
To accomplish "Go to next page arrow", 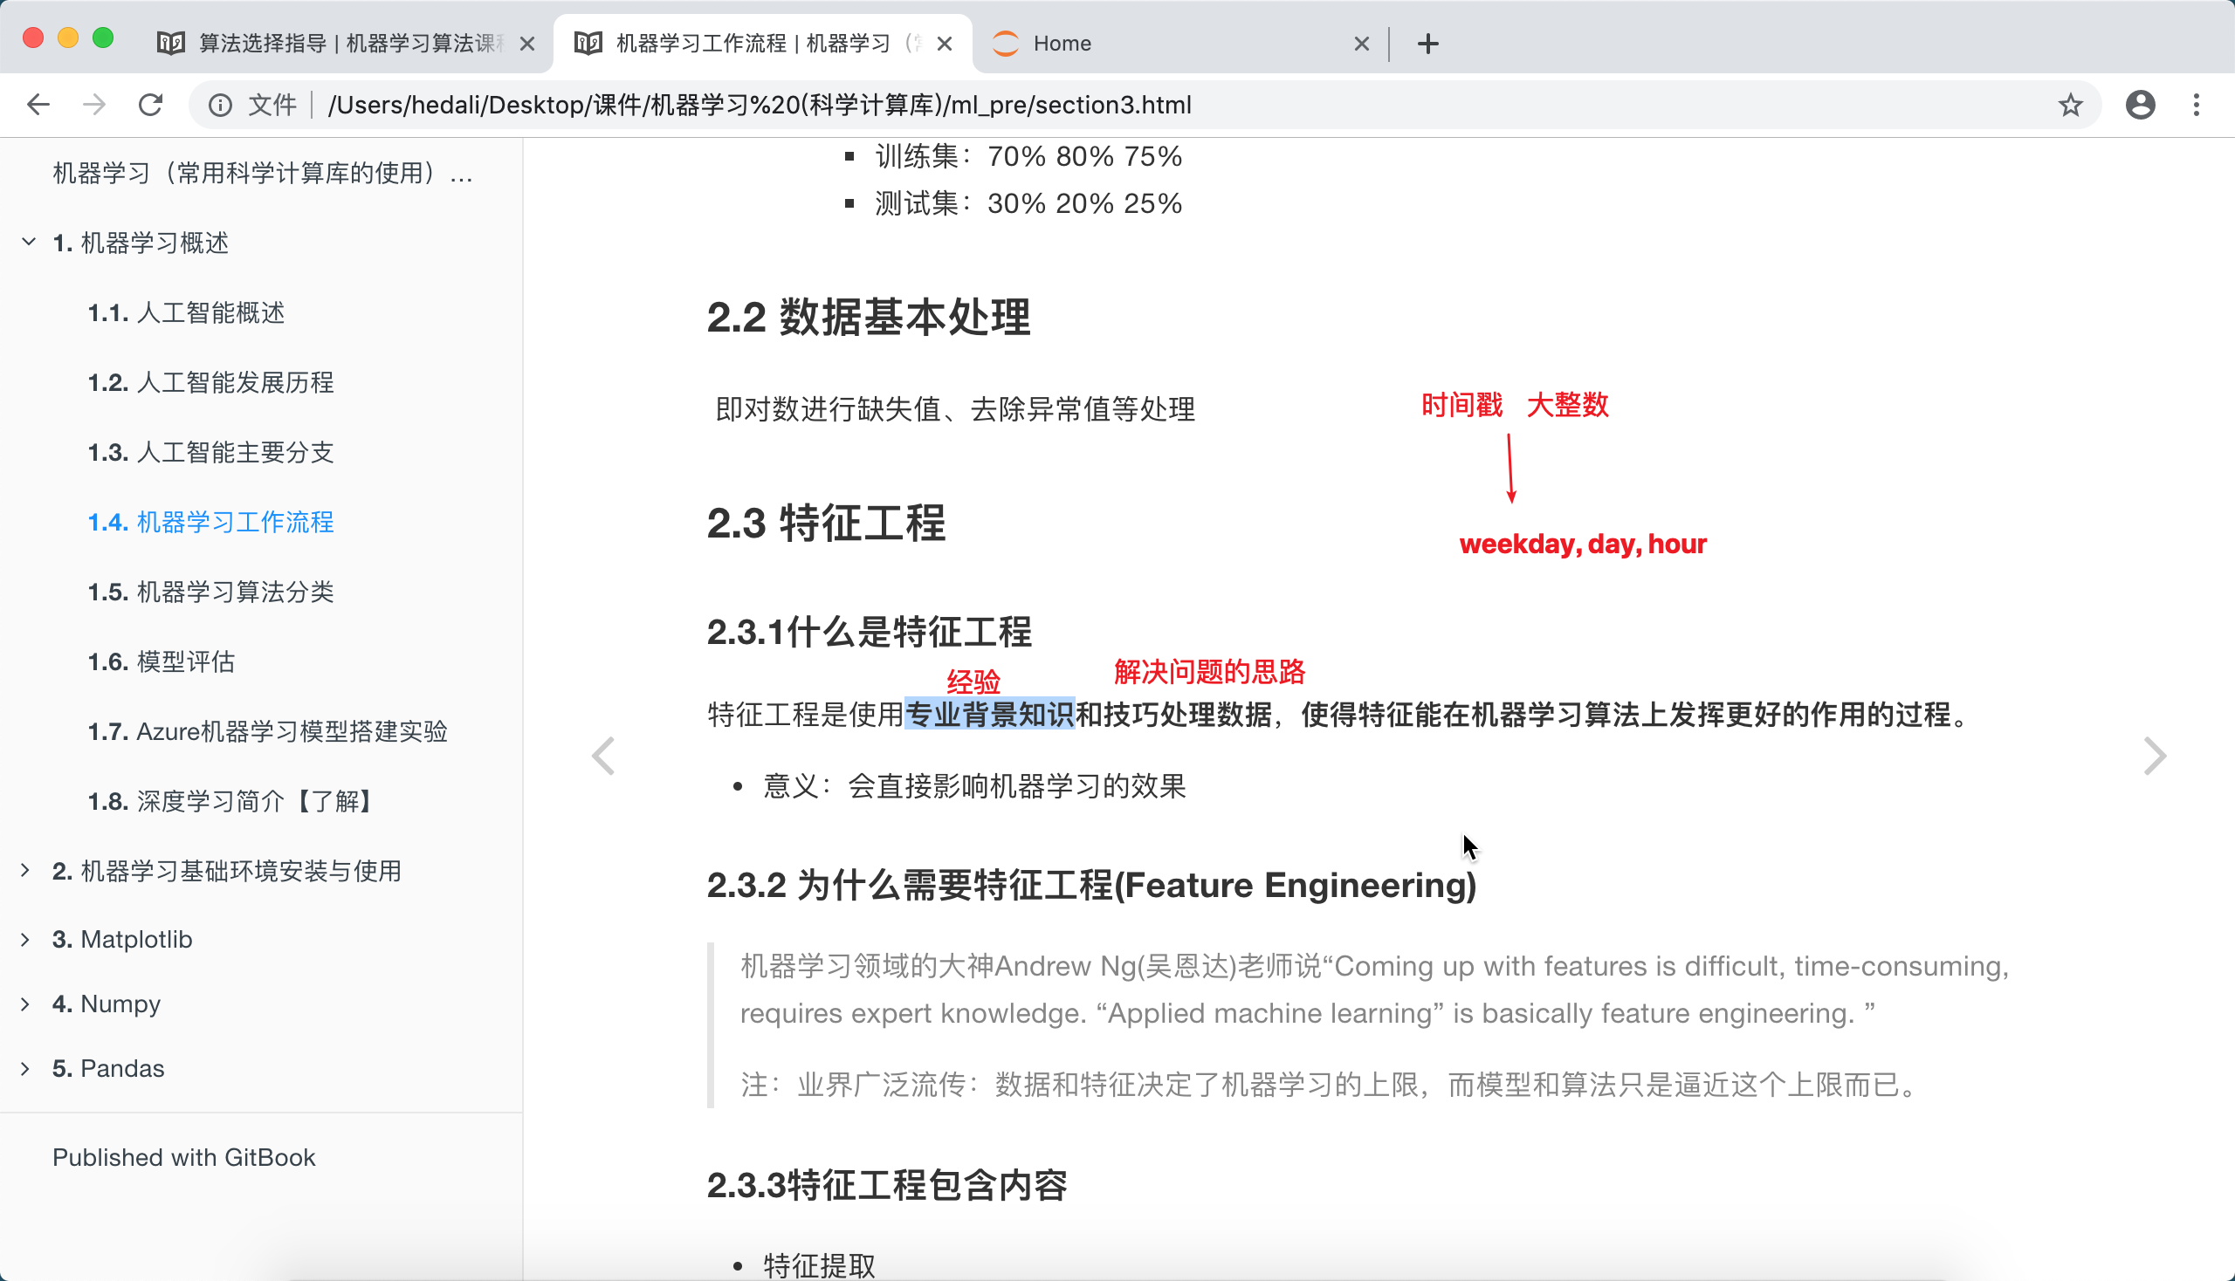I will (x=2154, y=756).
